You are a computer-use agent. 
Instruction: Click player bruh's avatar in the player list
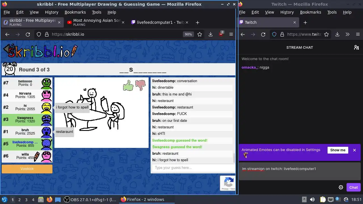click(47, 132)
